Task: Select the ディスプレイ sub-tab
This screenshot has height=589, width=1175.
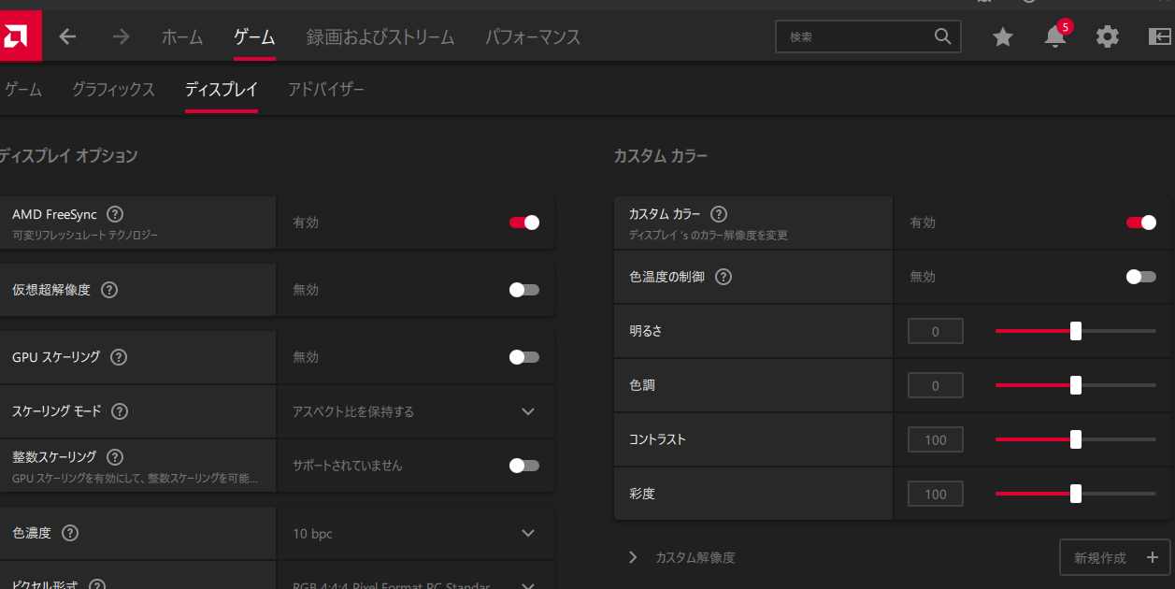Action: tap(222, 90)
